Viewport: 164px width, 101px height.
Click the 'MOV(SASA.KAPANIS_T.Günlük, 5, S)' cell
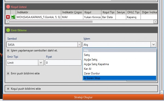tap(39, 17)
